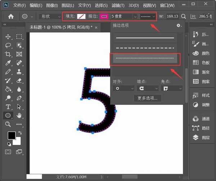Select the Pencil brush tool
This screenshot has height=181, width=216.
click(x=8, y=72)
